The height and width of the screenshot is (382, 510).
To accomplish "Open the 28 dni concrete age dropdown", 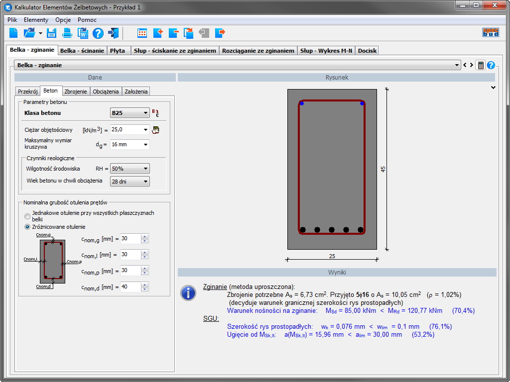I will (130, 182).
